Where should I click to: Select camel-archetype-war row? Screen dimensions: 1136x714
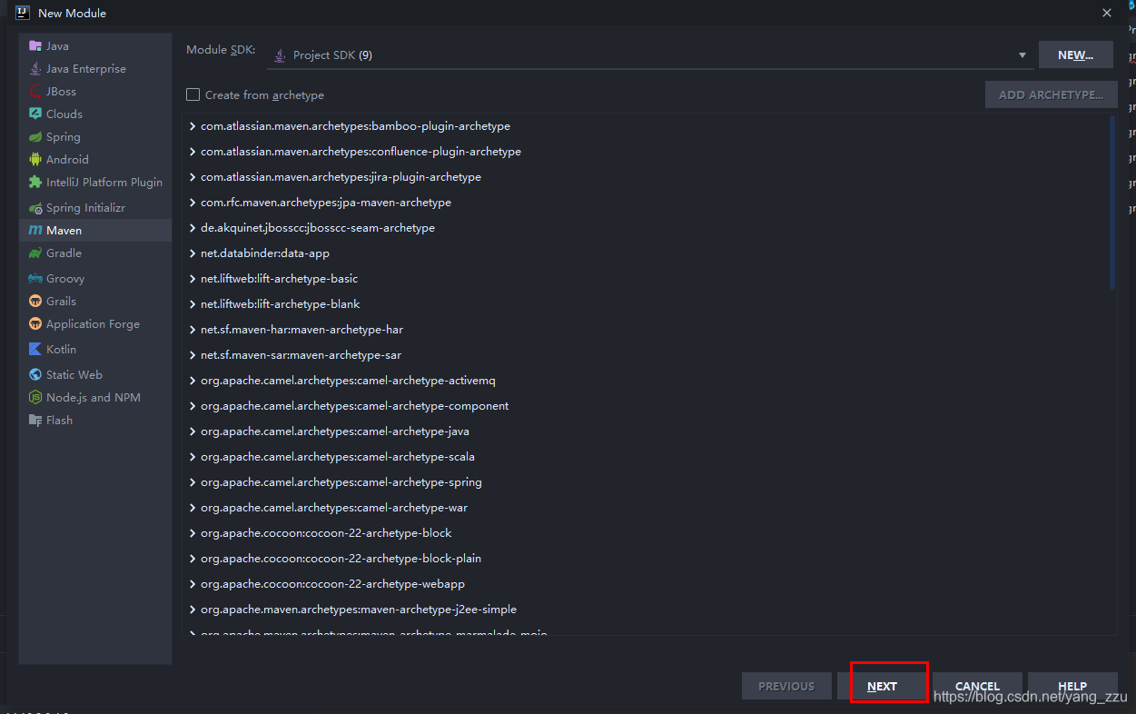(x=648, y=508)
